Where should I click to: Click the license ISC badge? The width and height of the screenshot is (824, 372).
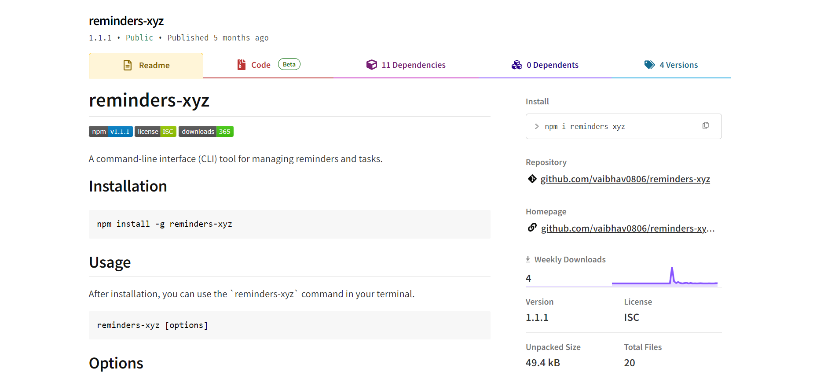point(155,132)
